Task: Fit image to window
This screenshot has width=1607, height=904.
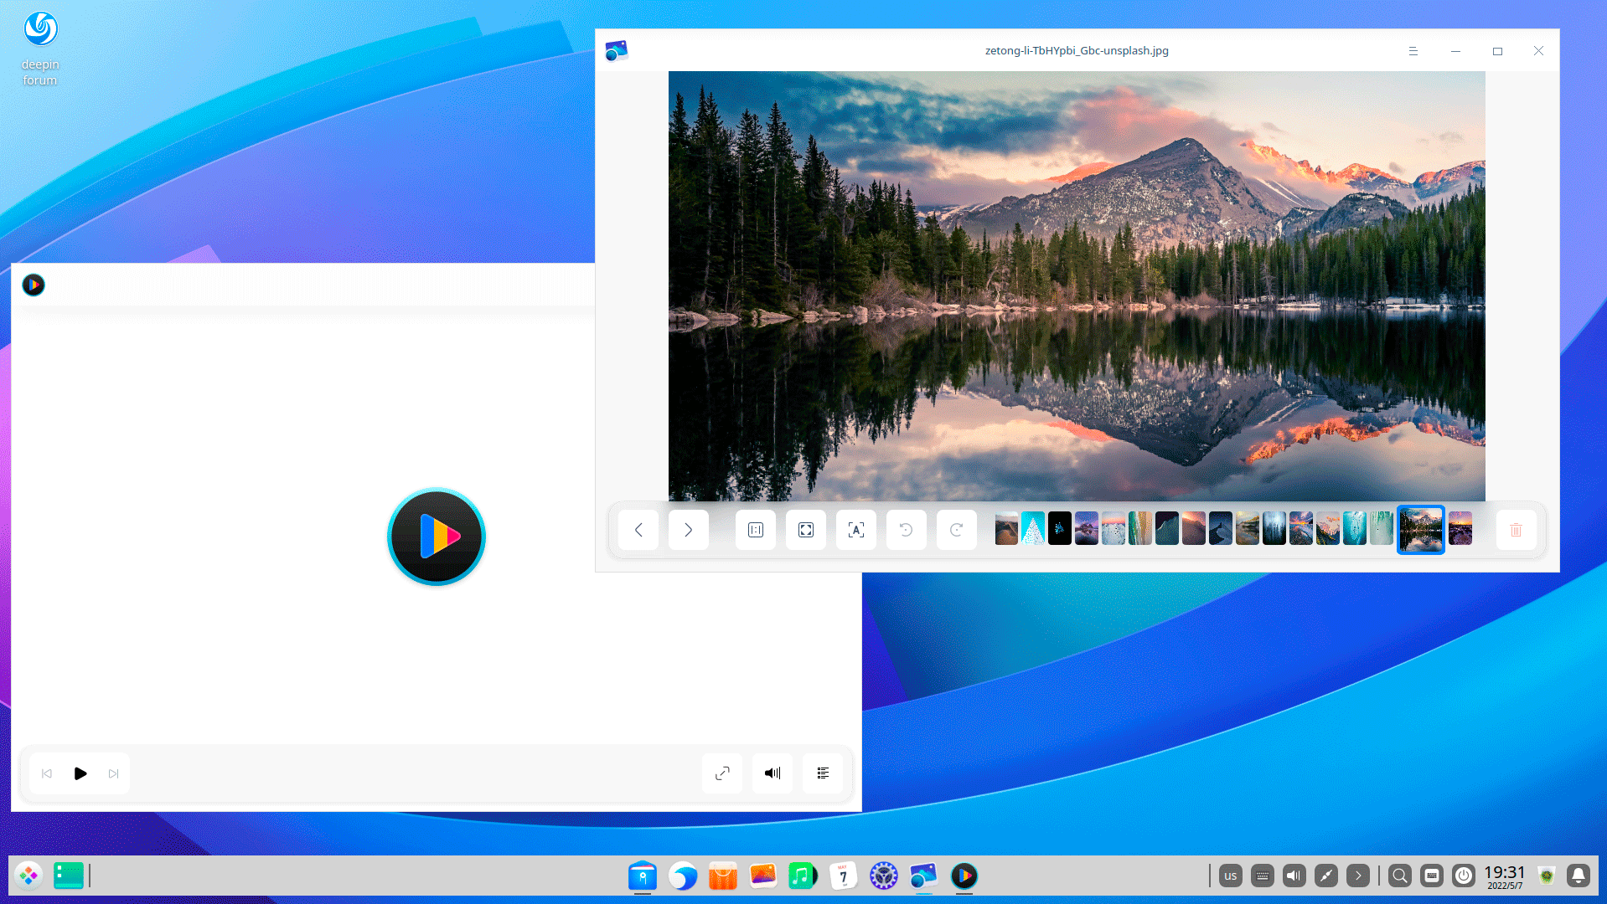Action: coord(806,530)
